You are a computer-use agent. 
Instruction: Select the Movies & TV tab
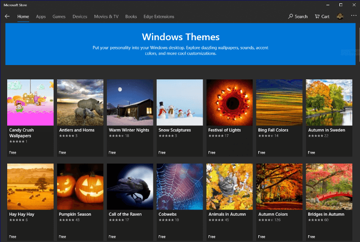point(106,16)
